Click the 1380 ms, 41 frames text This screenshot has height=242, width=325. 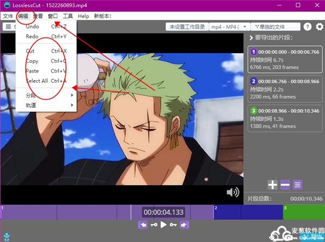(x=273, y=126)
